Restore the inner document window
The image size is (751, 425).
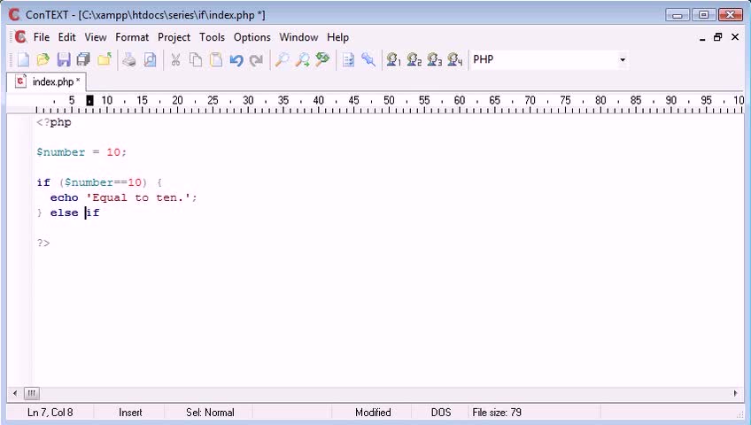coord(717,37)
